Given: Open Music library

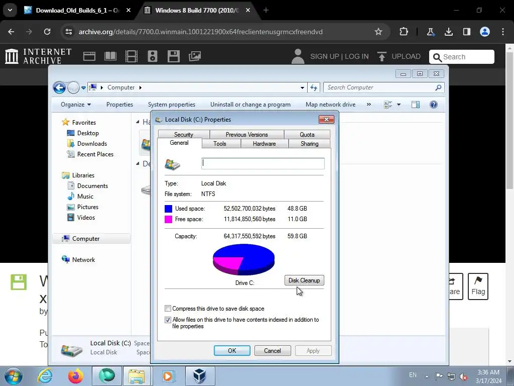Looking at the screenshot, I should click(x=85, y=197).
